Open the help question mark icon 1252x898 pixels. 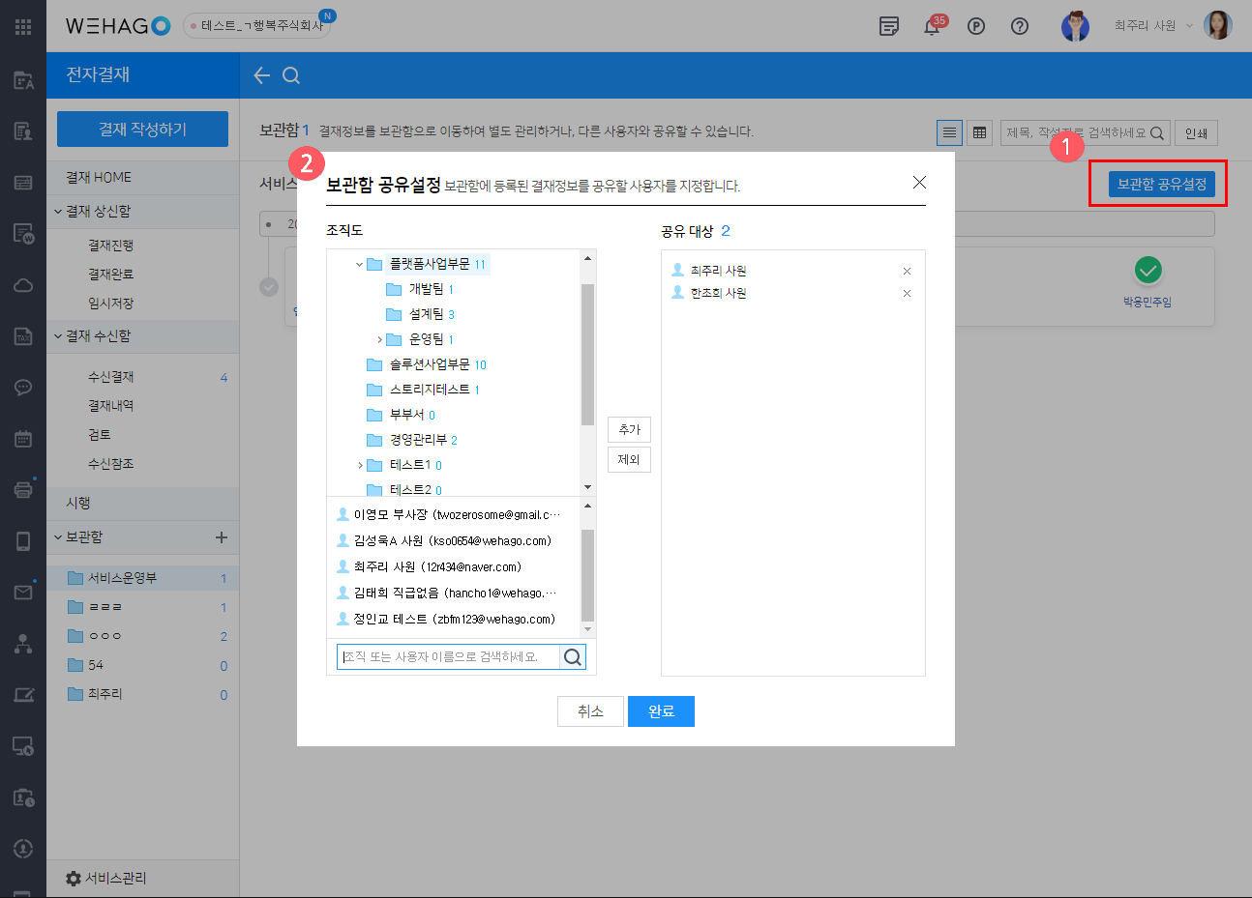[x=1020, y=26]
